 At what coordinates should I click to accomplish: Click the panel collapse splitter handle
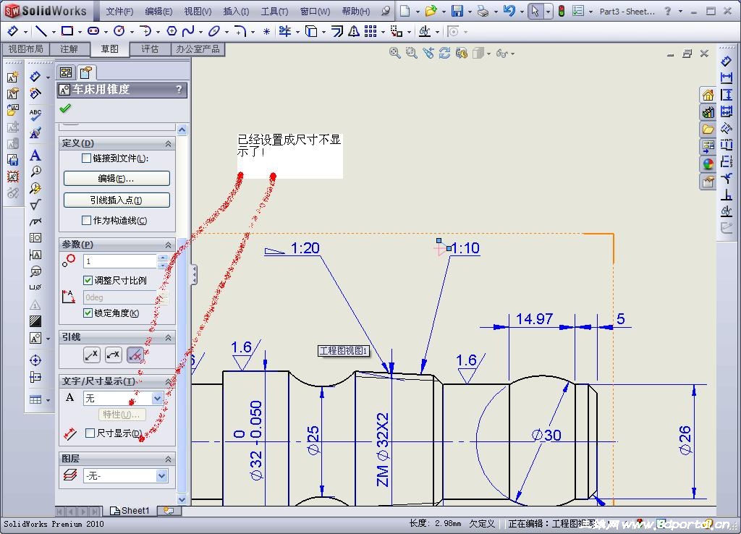coord(194,274)
